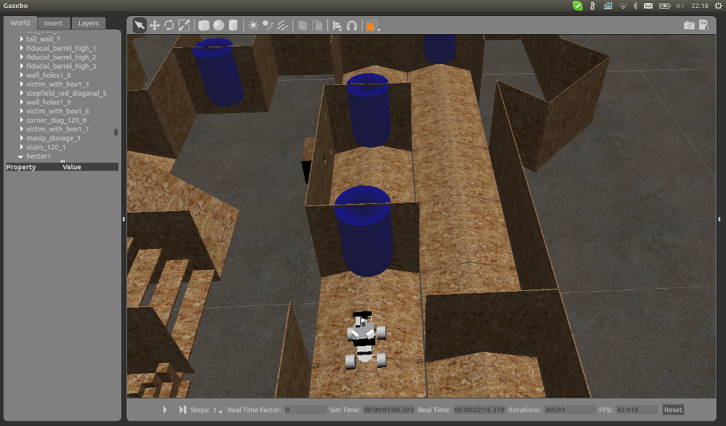This screenshot has width=726, height=426.
Task: Add a spot light to the scene
Action: (266, 25)
